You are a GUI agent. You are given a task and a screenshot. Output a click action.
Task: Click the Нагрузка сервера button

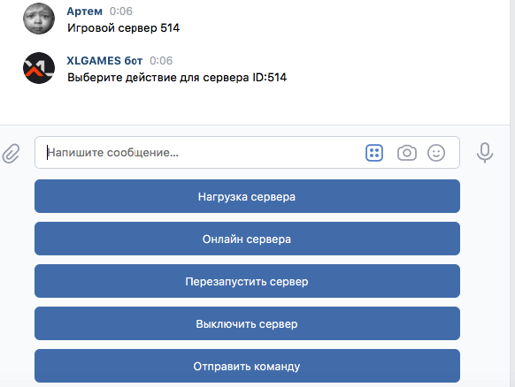click(x=247, y=196)
